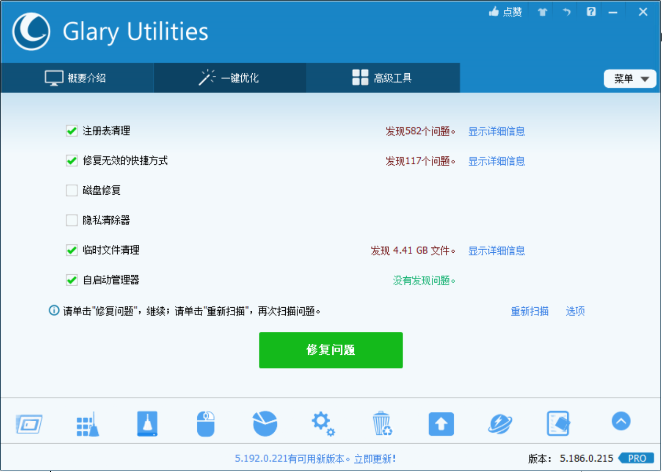Uncheck 自启动管理器 checkbox

[72, 280]
